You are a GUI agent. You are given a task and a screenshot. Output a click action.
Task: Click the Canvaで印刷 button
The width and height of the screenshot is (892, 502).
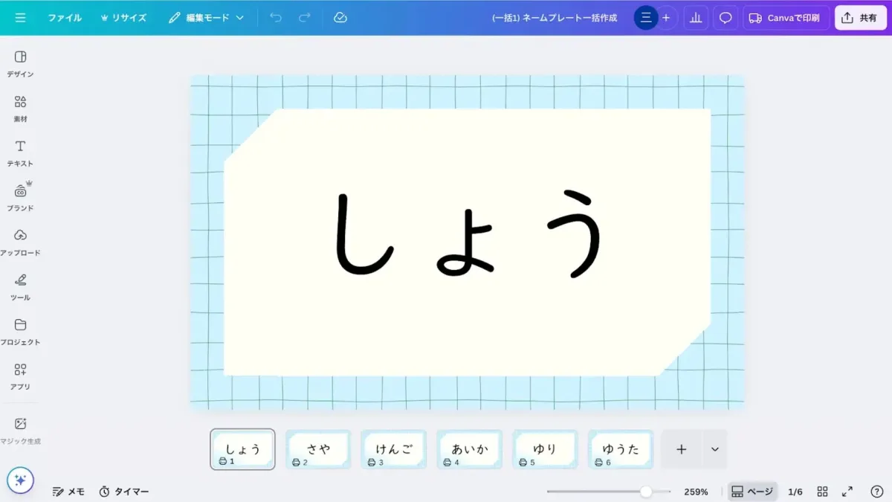click(x=786, y=17)
